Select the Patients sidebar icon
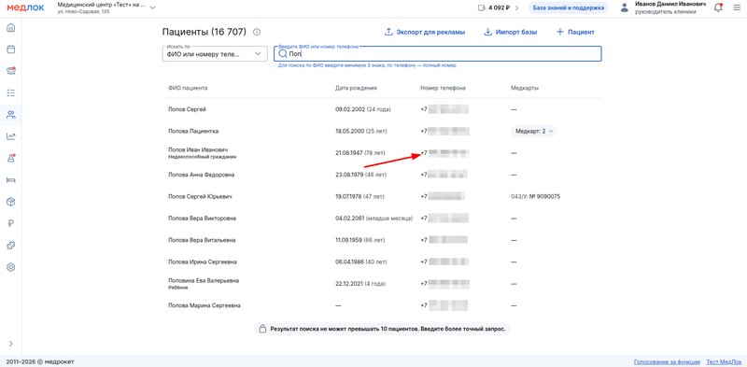747x367 pixels. coord(10,114)
